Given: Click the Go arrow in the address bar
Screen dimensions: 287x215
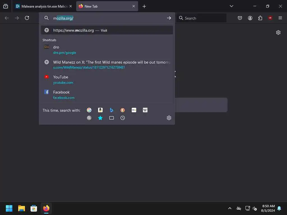Looking at the screenshot, I should (x=169, y=18).
